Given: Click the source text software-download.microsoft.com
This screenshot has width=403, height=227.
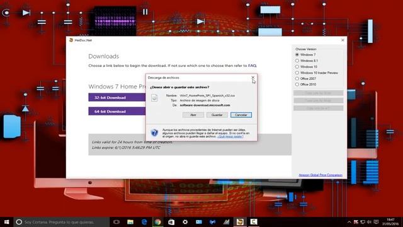Looking at the screenshot, I should click(205, 105).
